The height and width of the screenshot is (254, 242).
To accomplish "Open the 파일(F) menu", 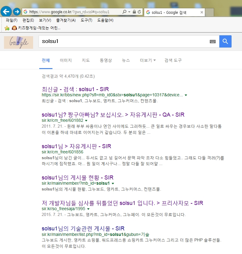I will click(12, 20).
